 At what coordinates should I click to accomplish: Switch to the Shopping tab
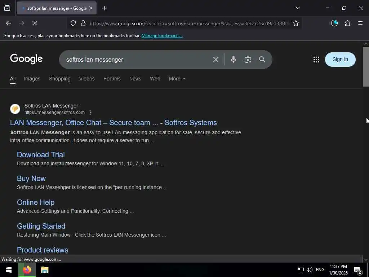pos(60,79)
